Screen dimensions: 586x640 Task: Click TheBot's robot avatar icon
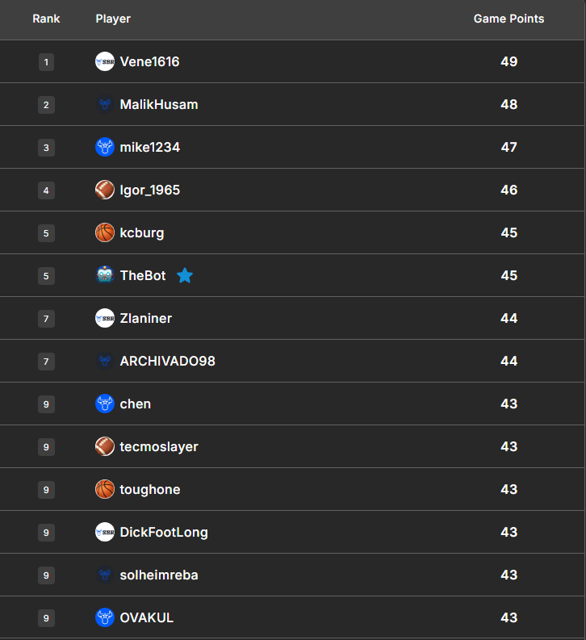click(105, 275)
